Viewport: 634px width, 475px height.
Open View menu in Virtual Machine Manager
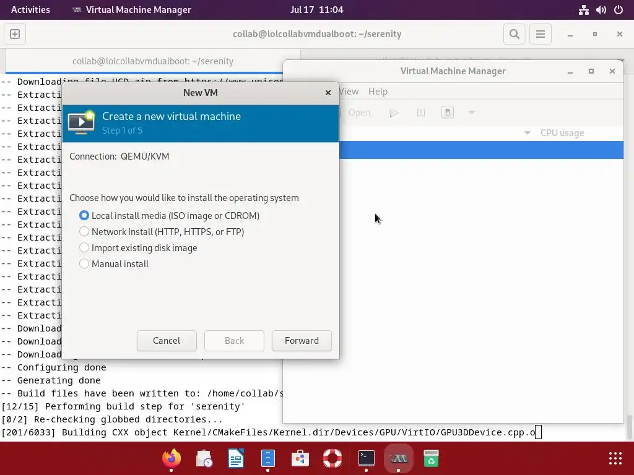click(x=349, y=92)
